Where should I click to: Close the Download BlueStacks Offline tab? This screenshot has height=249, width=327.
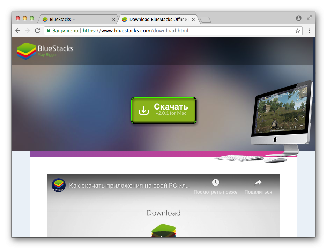[x=193, y=20]
